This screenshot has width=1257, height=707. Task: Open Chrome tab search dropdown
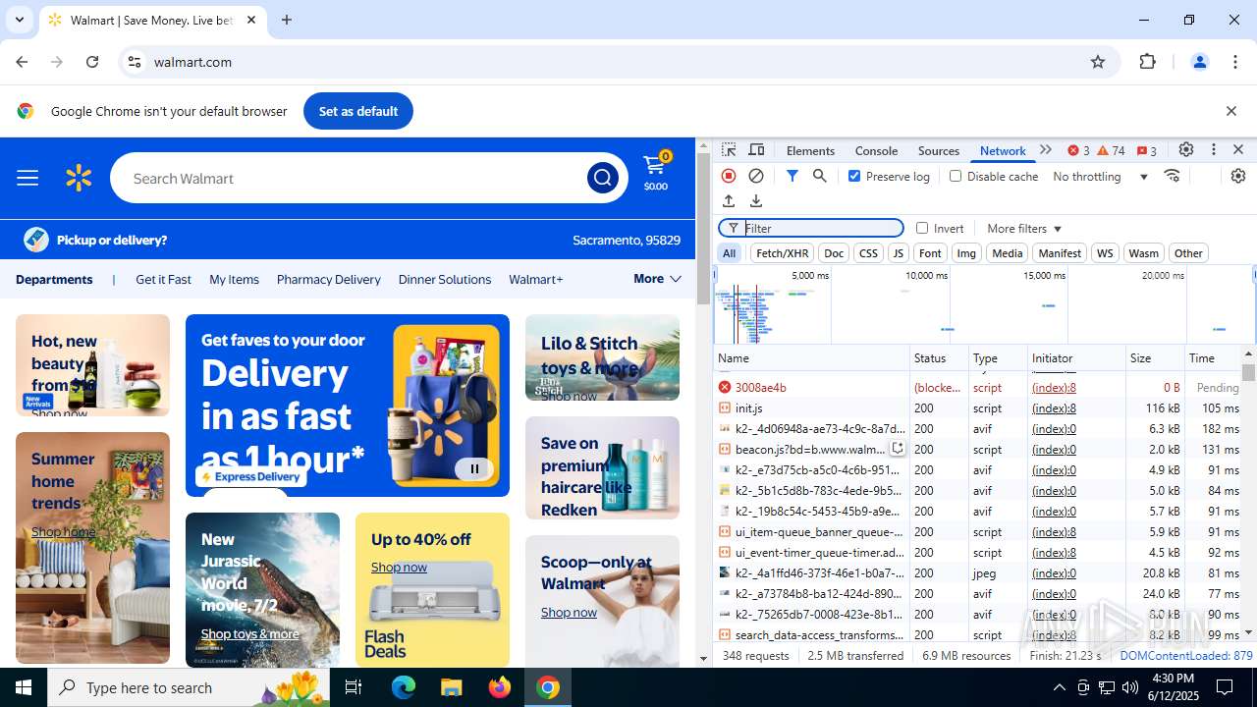[20, 20]
